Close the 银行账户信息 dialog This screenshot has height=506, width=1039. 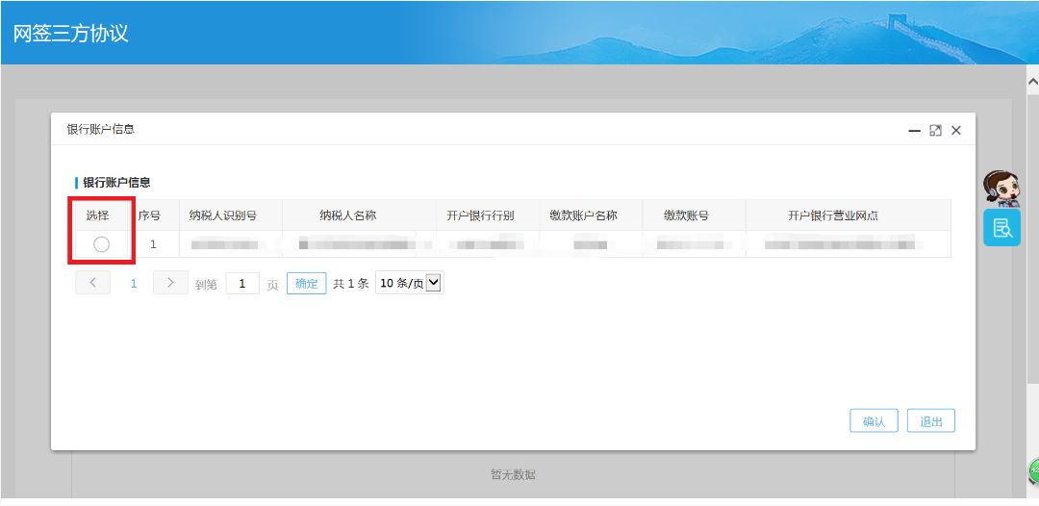[x=956, y=131]
